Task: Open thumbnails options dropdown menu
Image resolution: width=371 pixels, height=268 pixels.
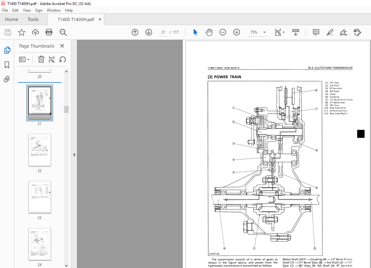Action: click(x=24, y=59)
